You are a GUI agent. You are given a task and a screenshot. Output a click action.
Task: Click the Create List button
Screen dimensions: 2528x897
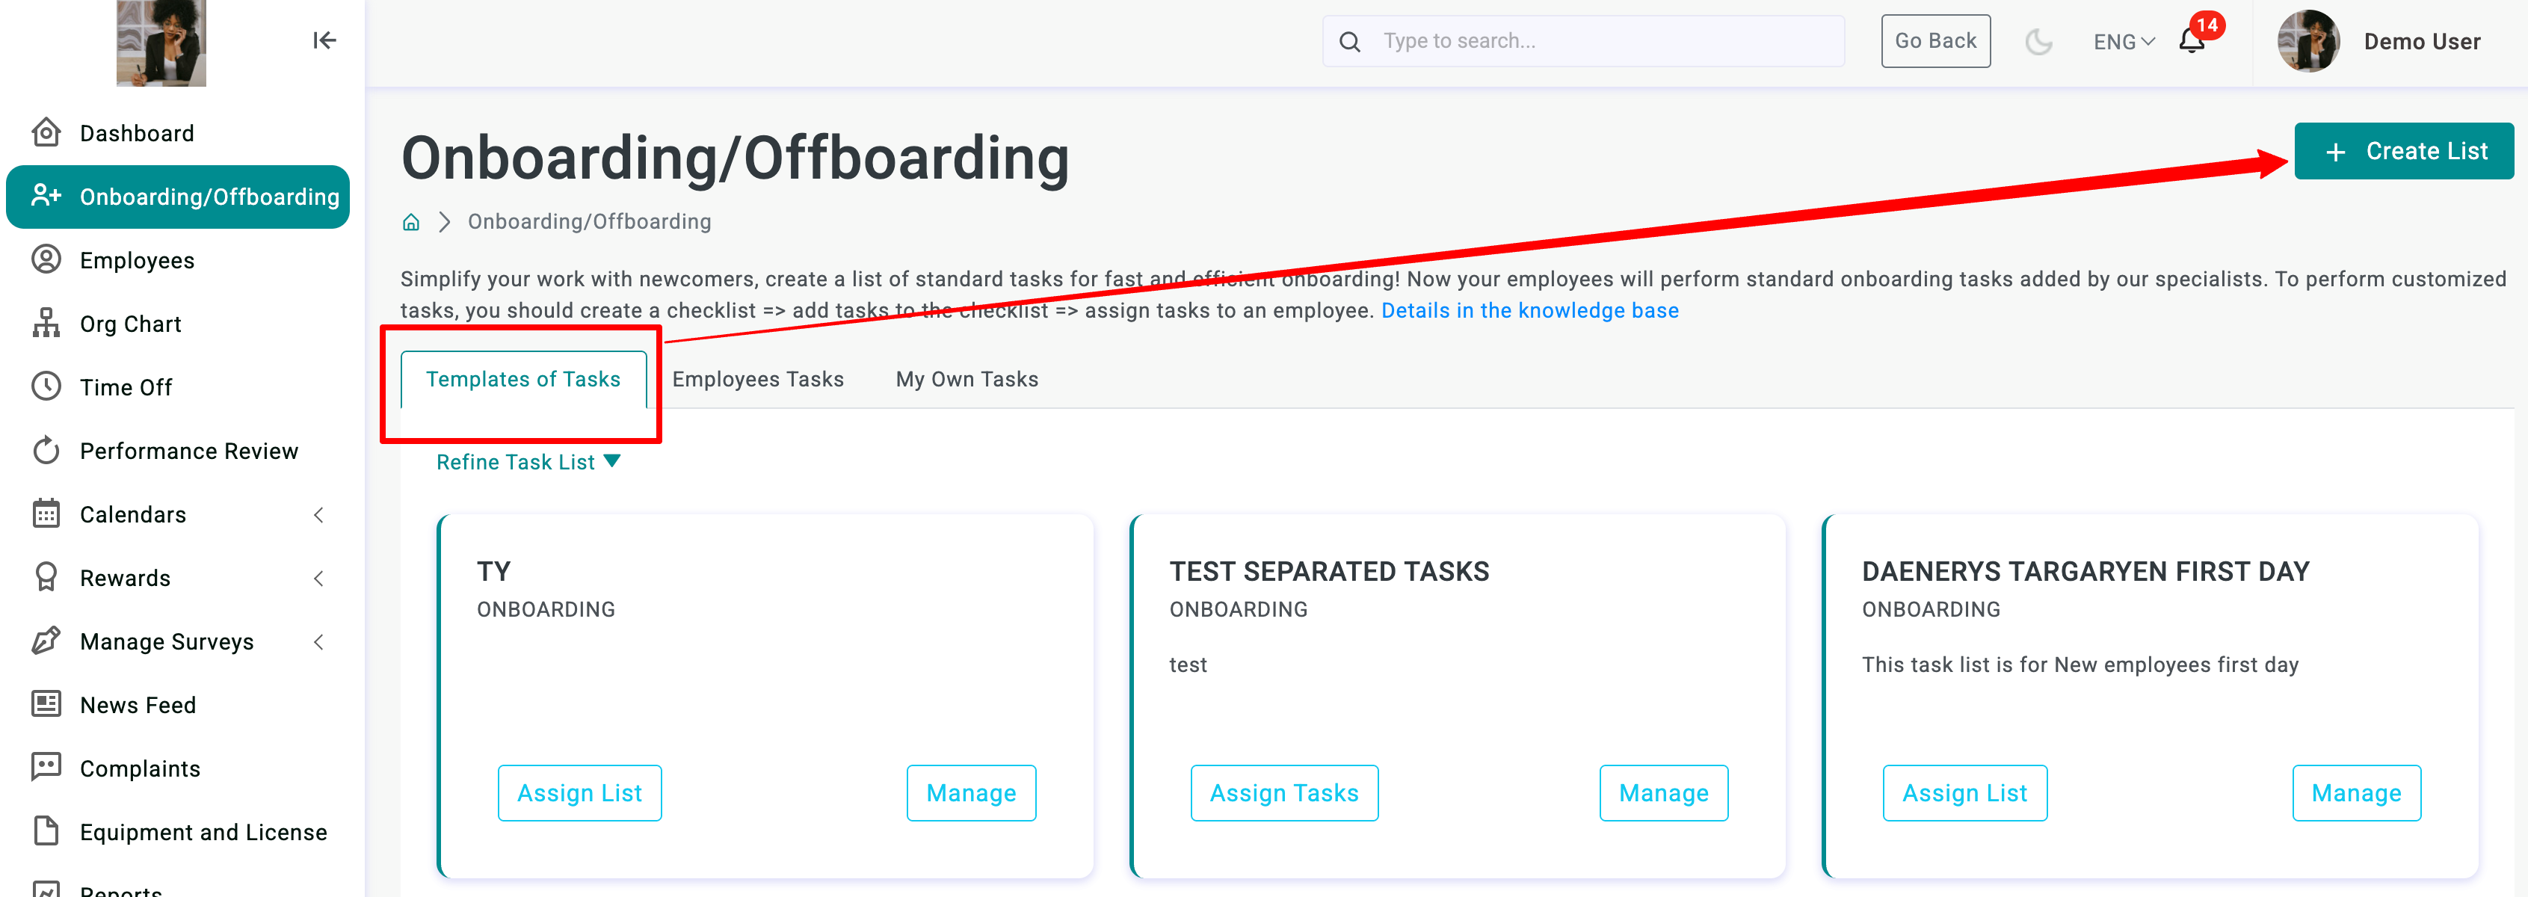pos(2403,151)
